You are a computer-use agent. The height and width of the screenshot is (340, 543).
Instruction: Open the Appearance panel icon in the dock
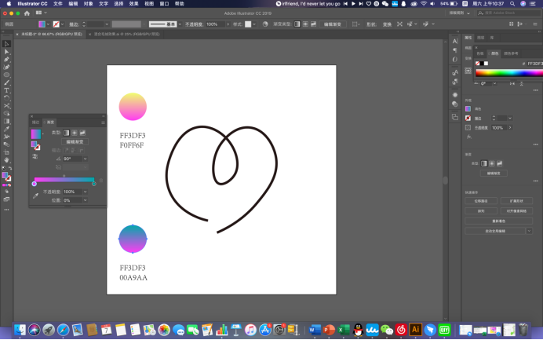point(455,95)
